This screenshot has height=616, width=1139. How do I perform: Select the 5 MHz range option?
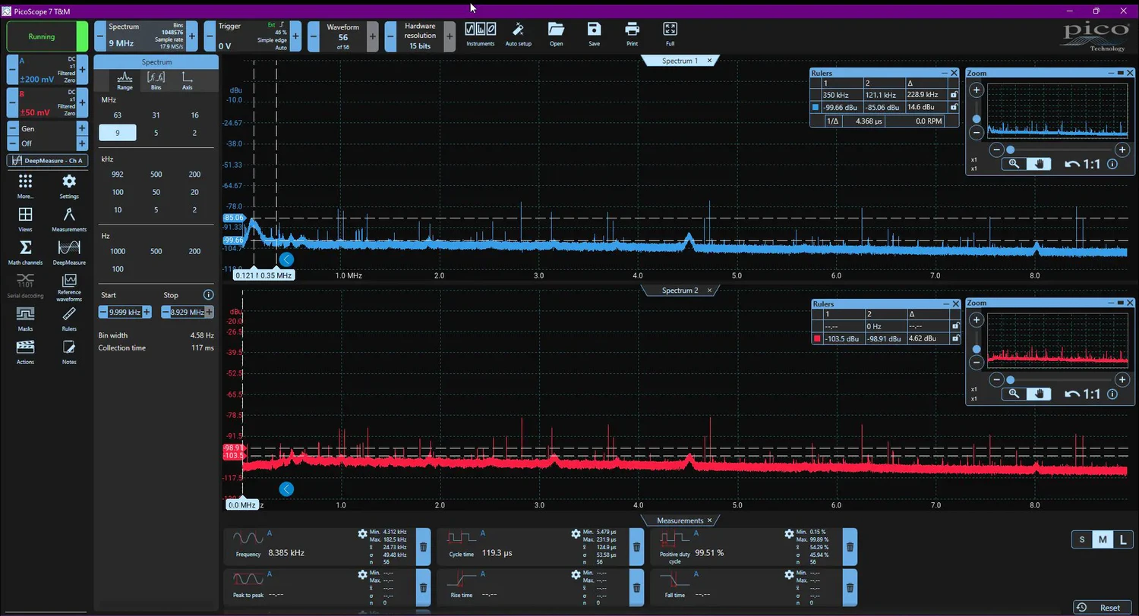(x=156, y=133)
